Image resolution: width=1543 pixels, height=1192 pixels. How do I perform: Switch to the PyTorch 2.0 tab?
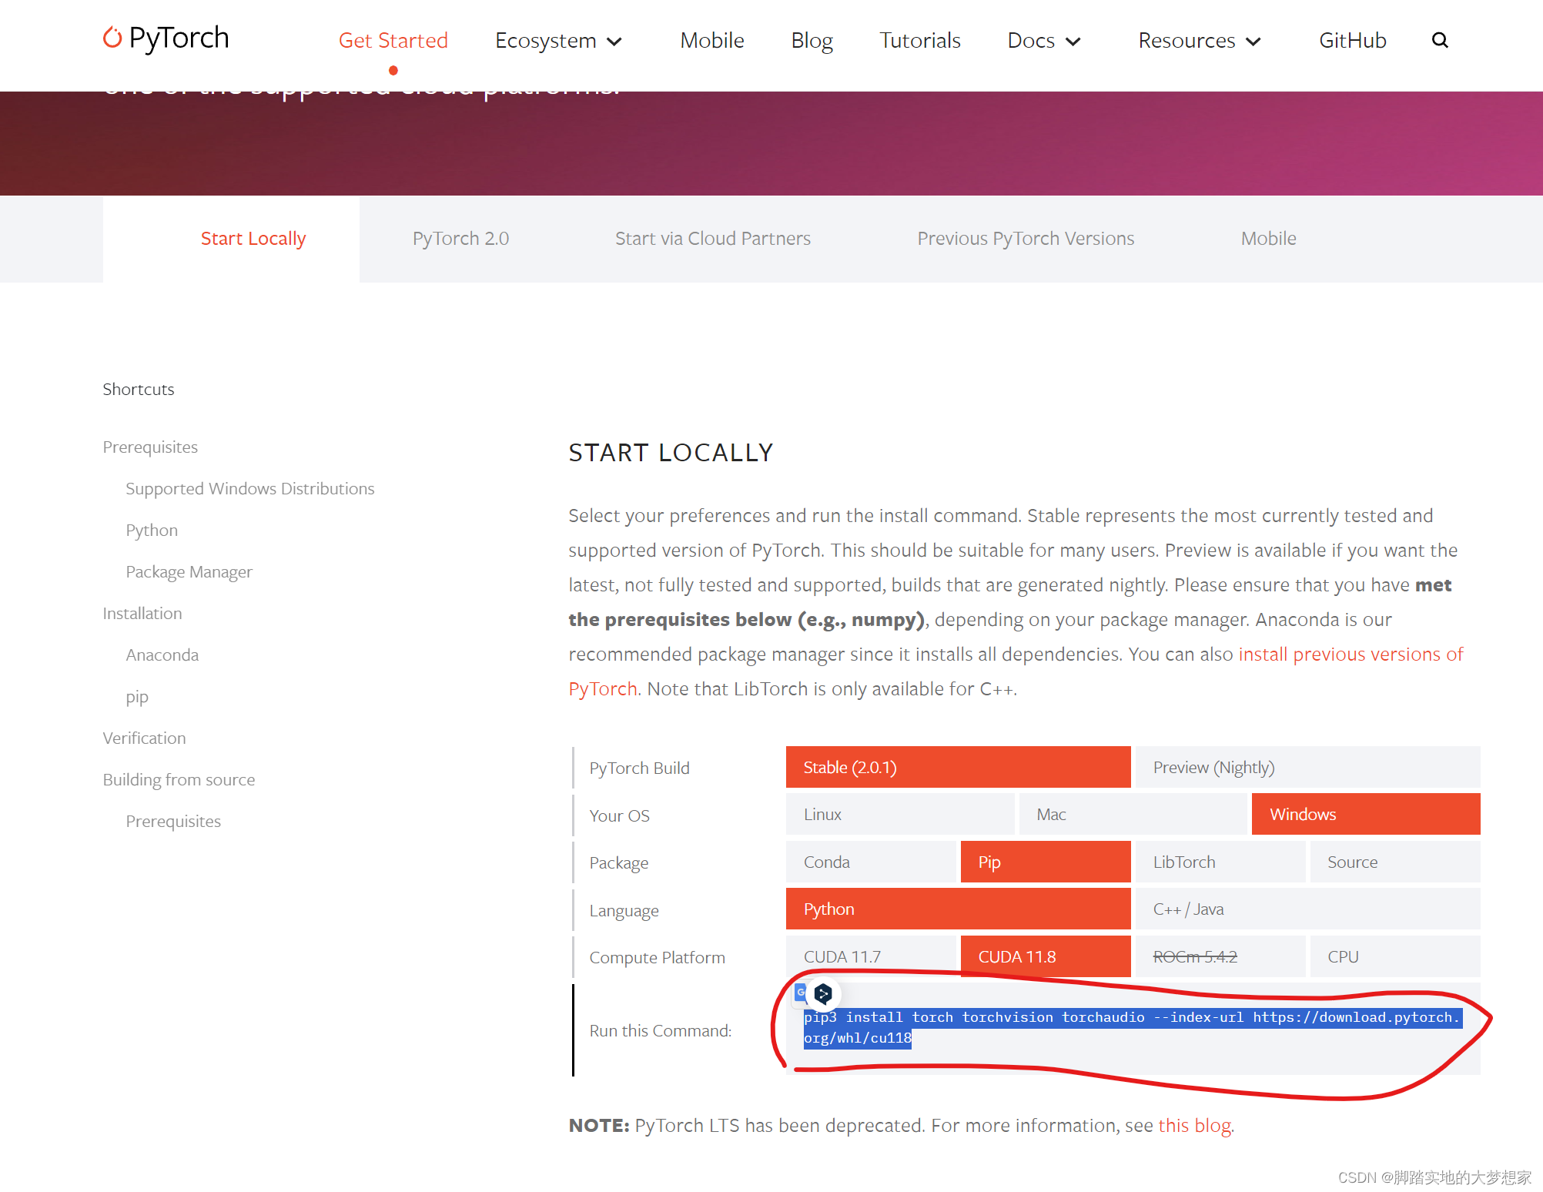(460, 239)
